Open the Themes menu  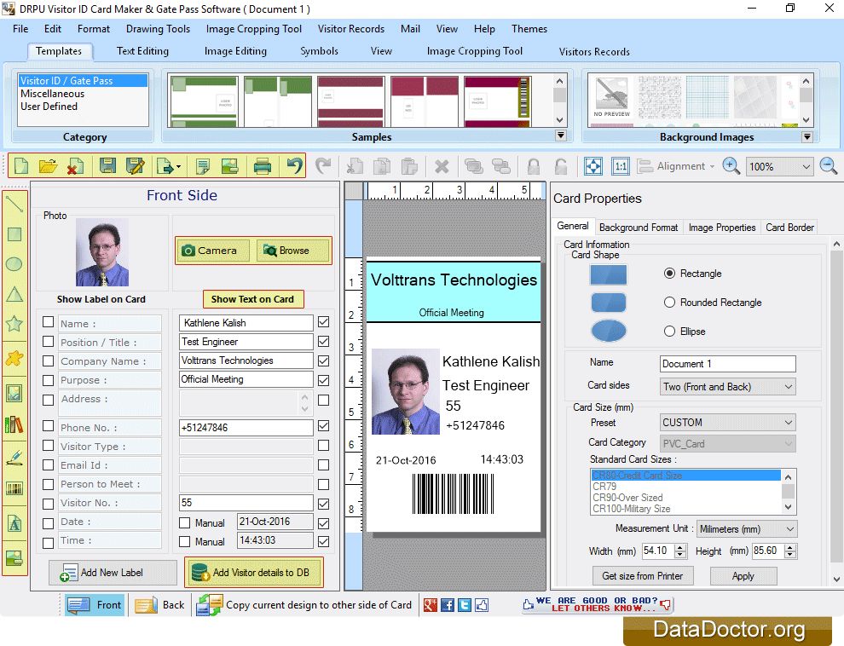(529, 28)
